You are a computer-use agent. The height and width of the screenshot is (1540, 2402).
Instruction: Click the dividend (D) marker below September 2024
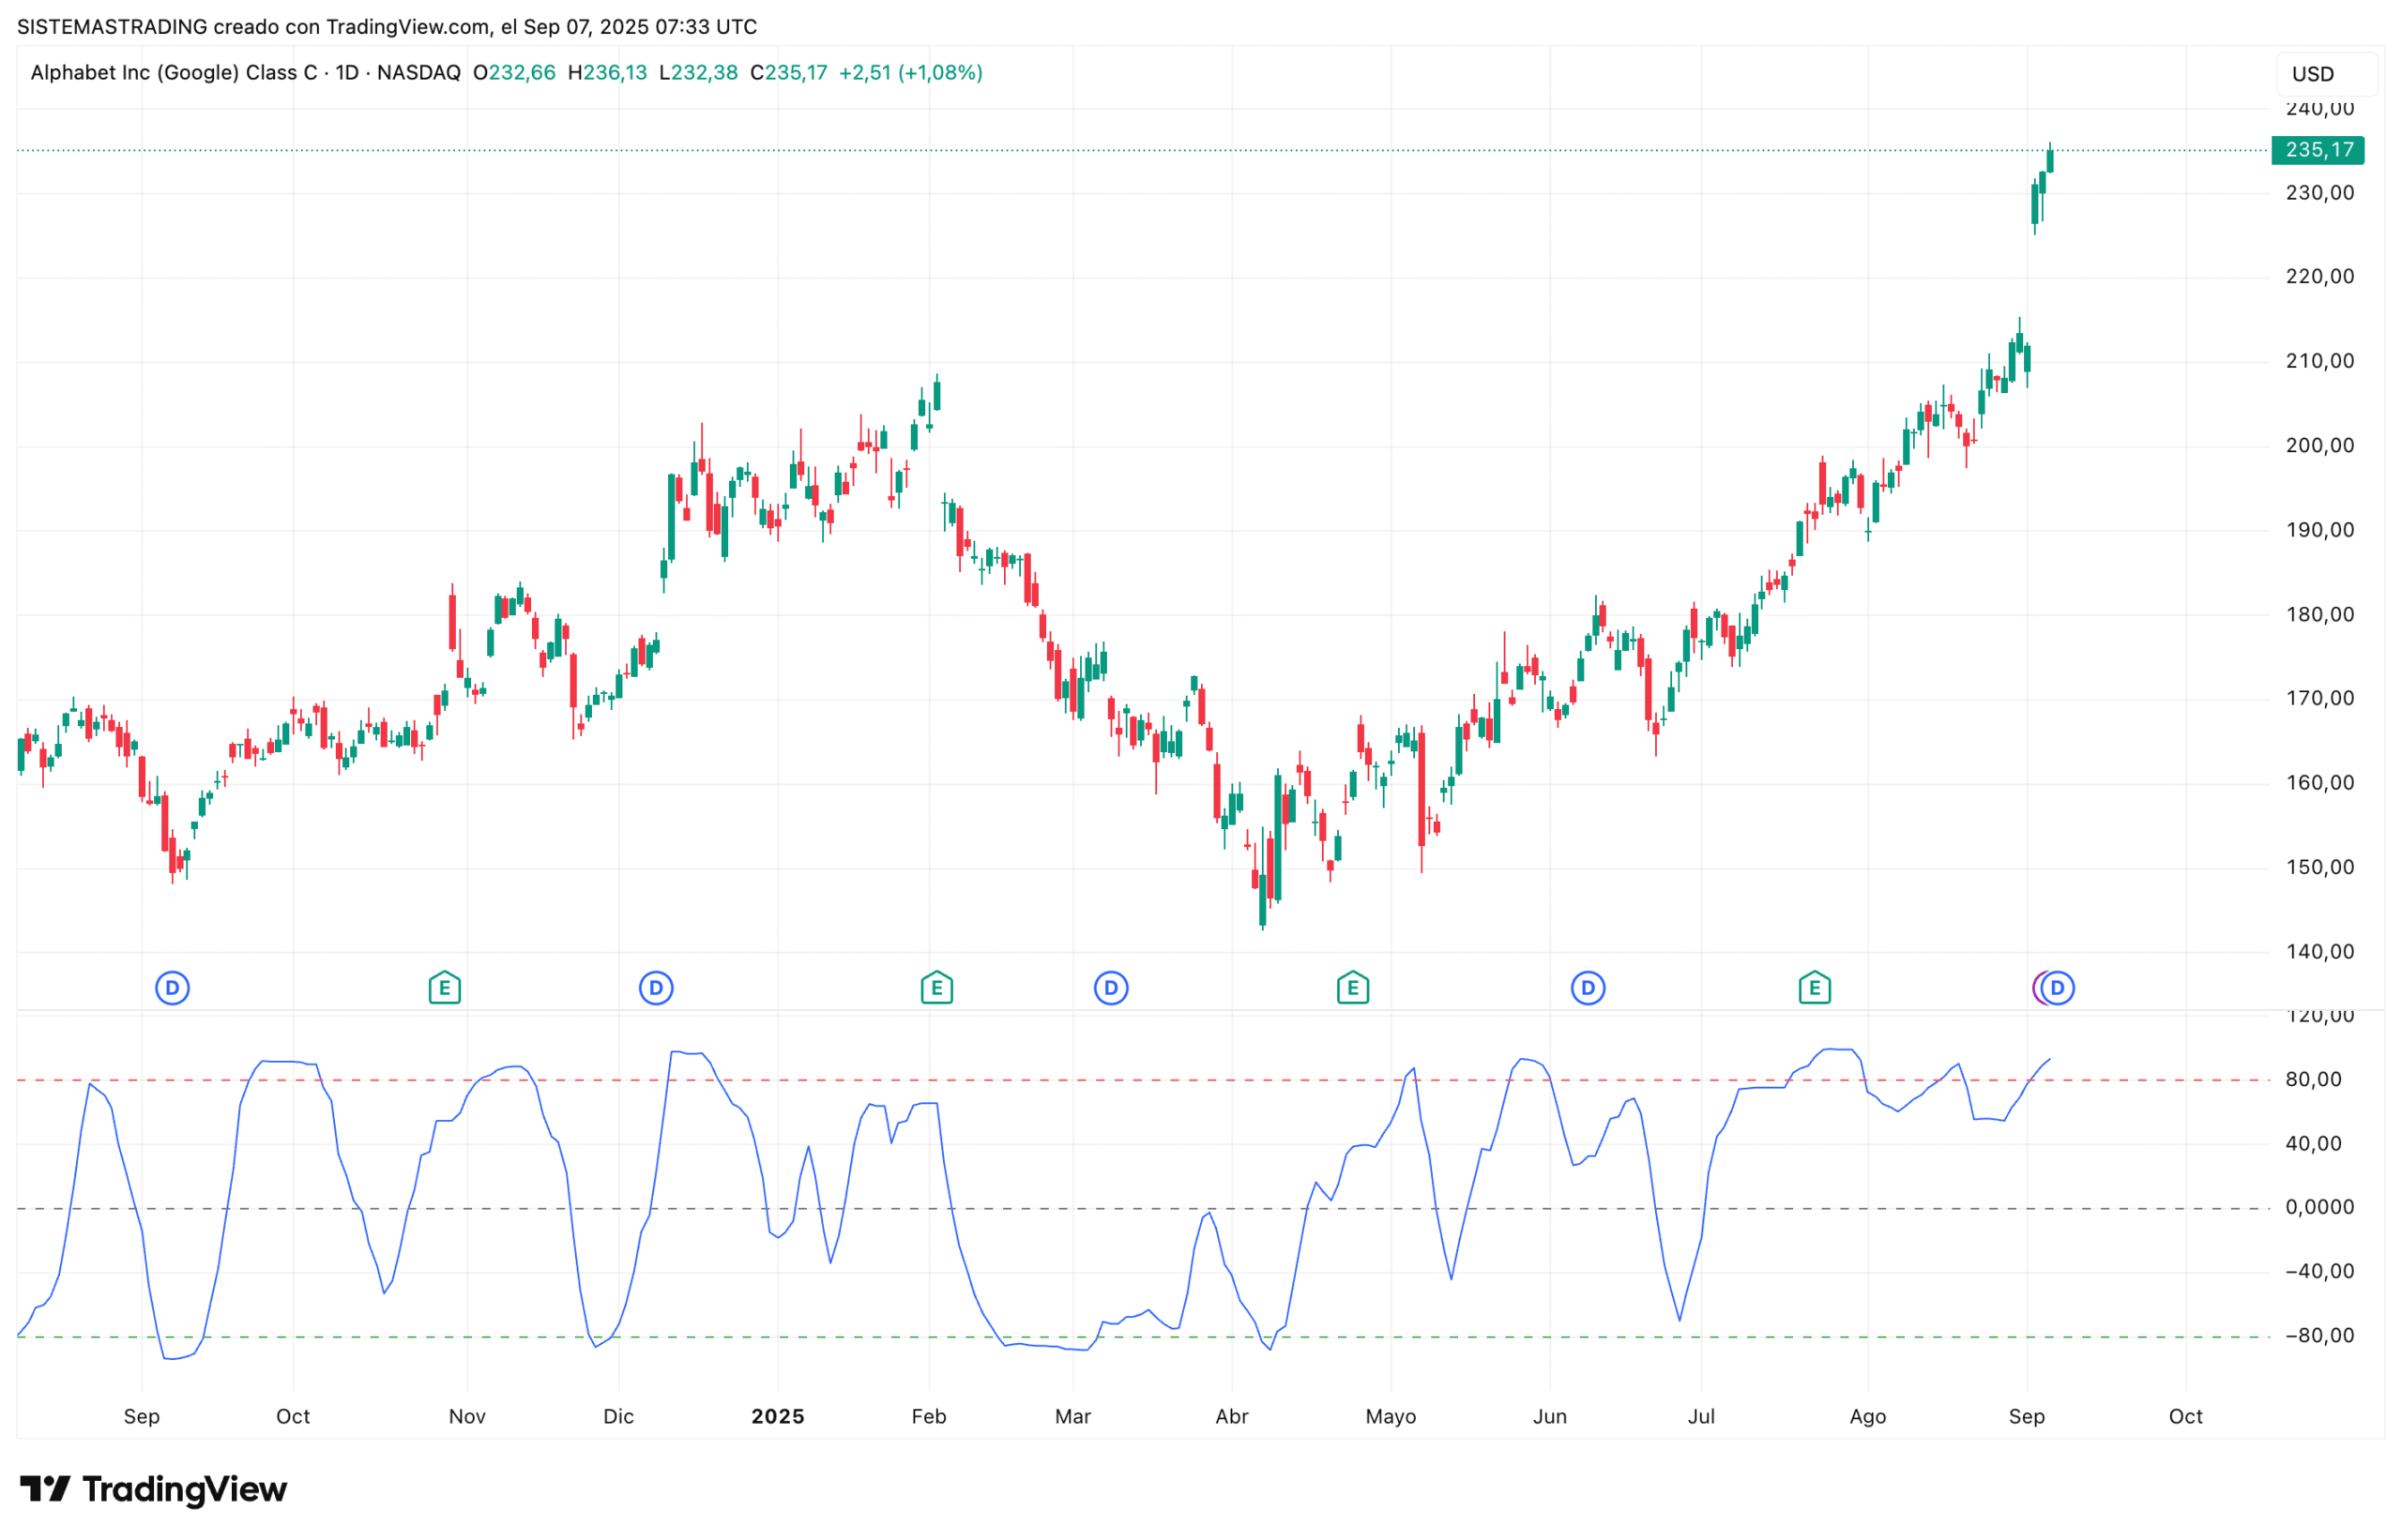pyautogui.click(x=173, y=987)
